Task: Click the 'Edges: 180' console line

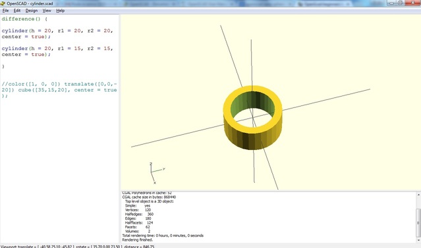Action: (138, 218)
